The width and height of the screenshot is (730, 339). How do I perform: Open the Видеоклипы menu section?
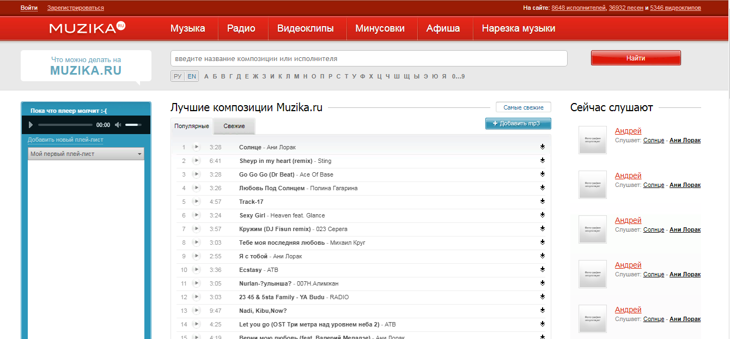pyautogui.click(x=305, y=28)
